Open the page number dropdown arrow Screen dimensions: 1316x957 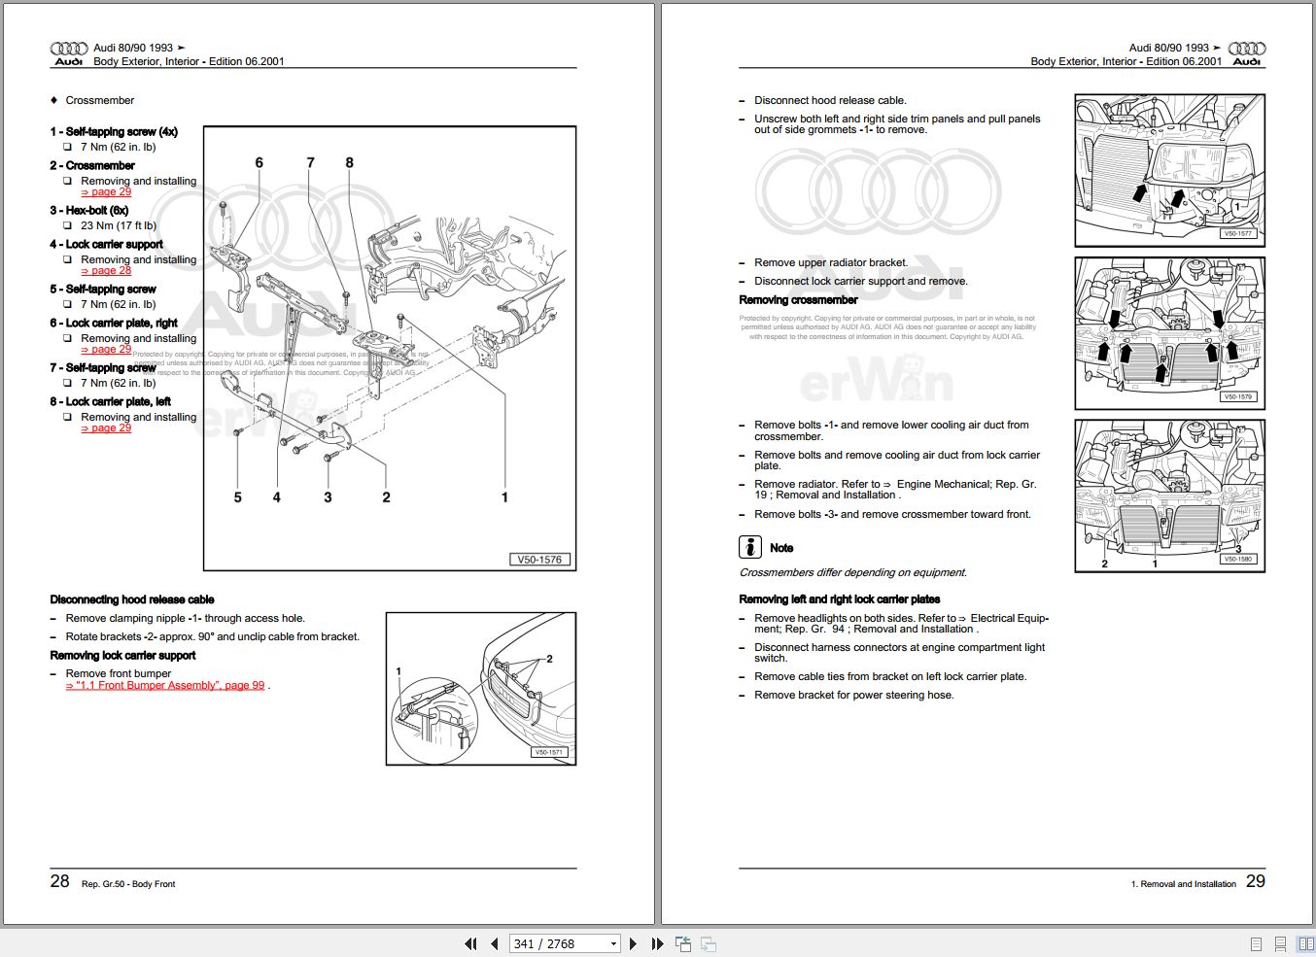(613, 943)
